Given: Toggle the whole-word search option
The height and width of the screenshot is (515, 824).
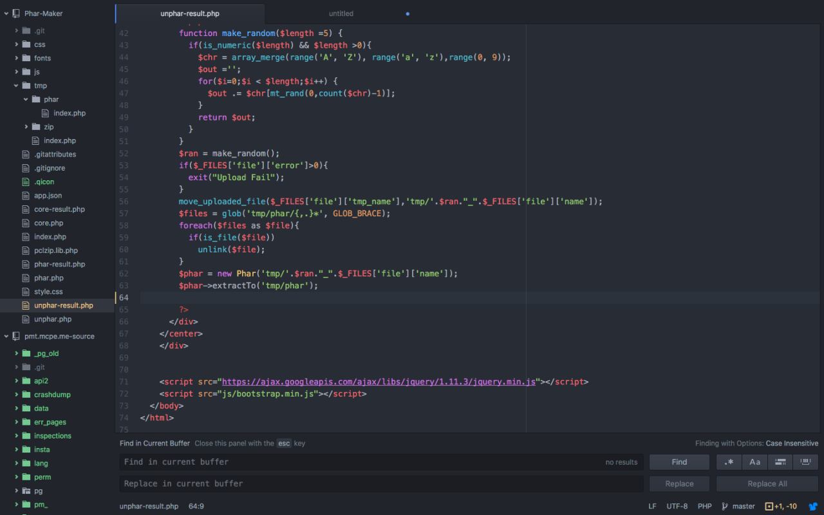Looking at the screenshot, I should pos(805,462).
